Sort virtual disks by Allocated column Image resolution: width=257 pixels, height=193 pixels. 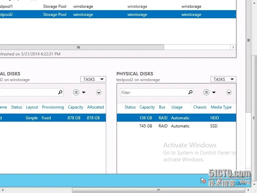coord(96,107)
